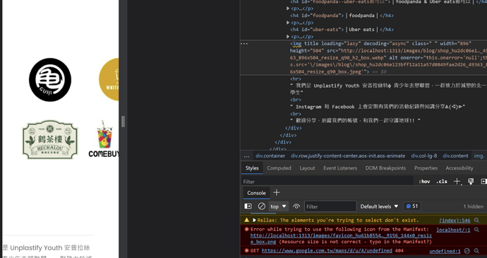Open the undefined:1 source link
This screenshot has width=487, height=258.
[x=445, y=251]
